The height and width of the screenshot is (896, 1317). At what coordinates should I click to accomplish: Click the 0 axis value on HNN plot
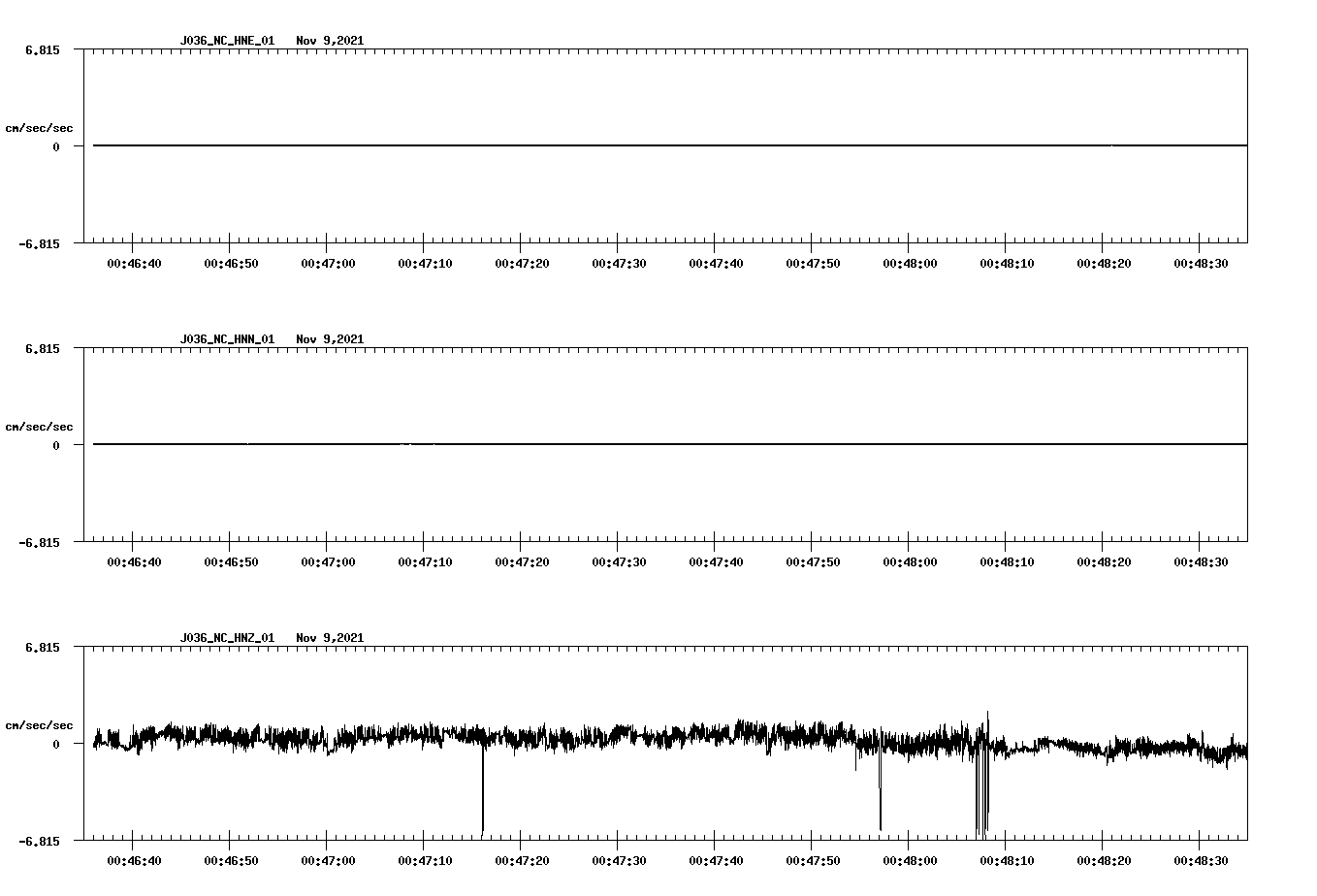pos(56,445)
